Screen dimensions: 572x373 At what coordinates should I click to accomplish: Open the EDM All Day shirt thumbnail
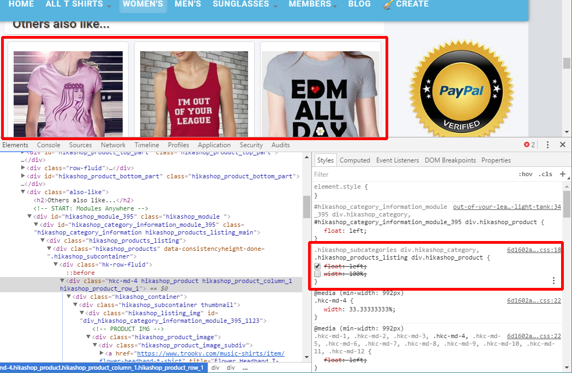click(x=321, y=94)
